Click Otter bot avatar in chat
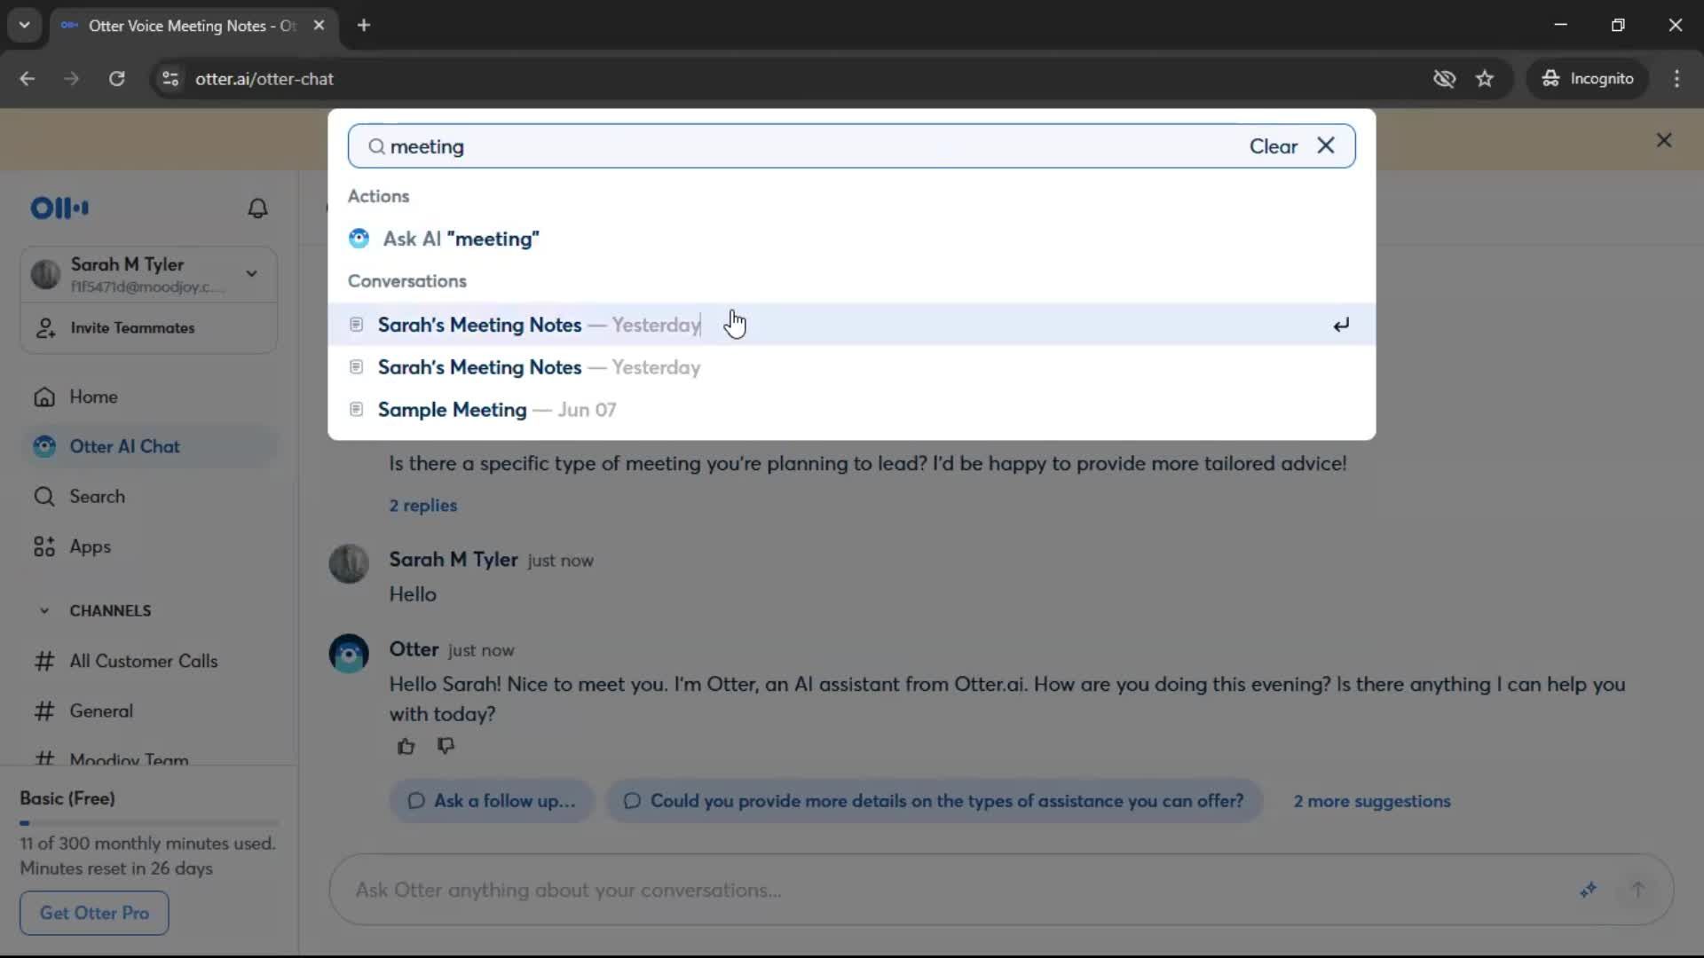Image resolution: width=1704 pixels, height=958 pixels. point(349,655)
